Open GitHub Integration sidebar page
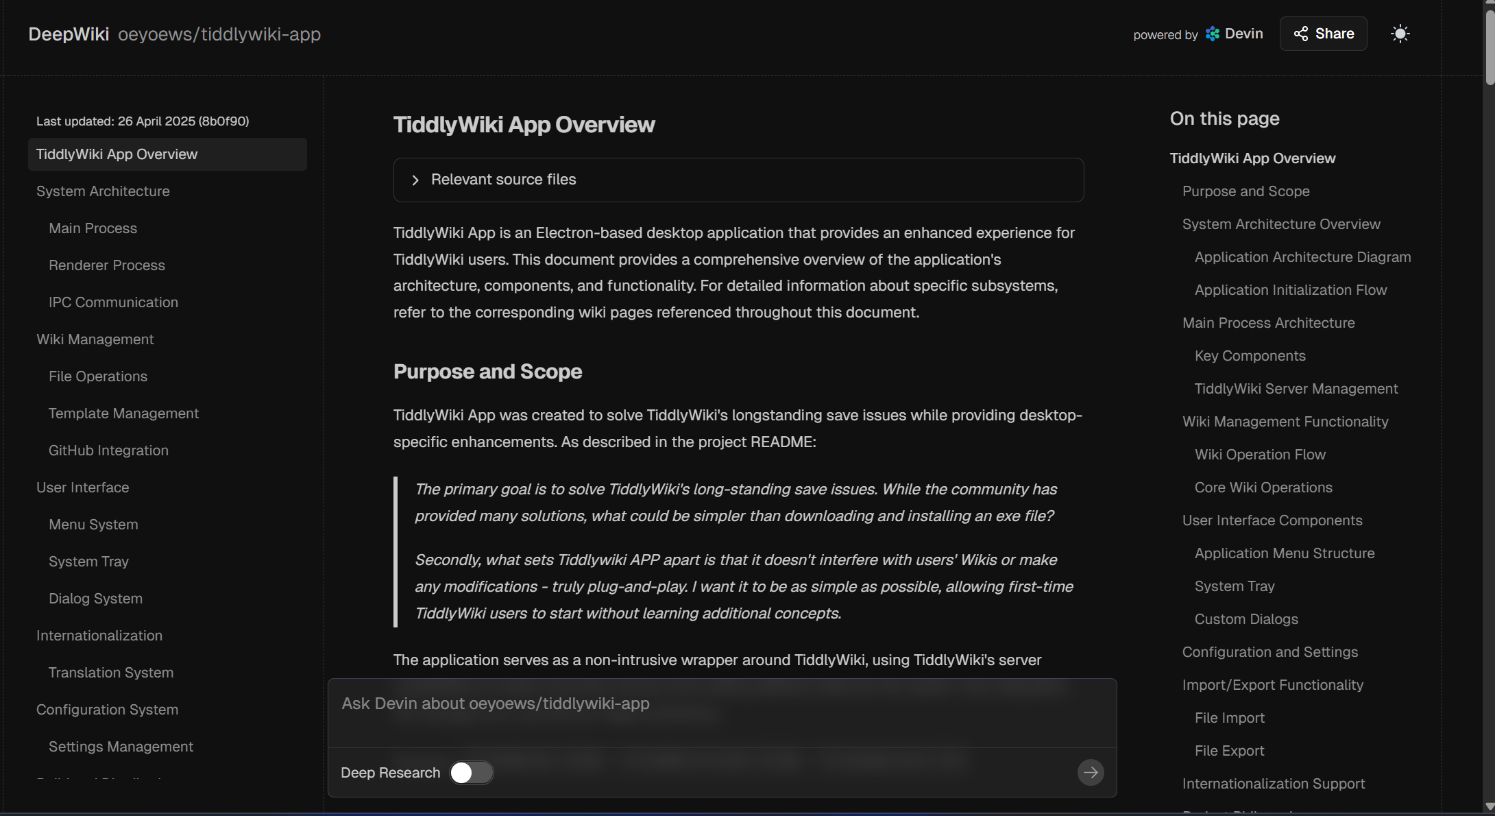Viewport: 1495px width, 816px height. point(108,451)
